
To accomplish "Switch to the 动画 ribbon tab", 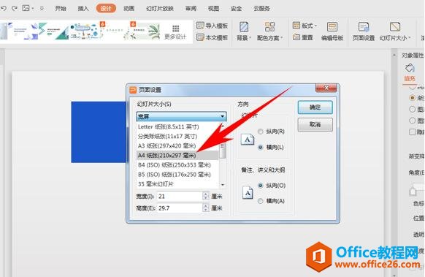I will 129,9.
